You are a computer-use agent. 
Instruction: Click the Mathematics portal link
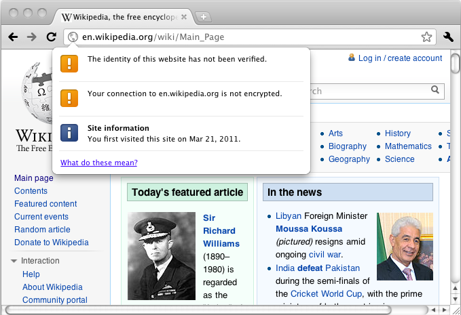(407, 146)
